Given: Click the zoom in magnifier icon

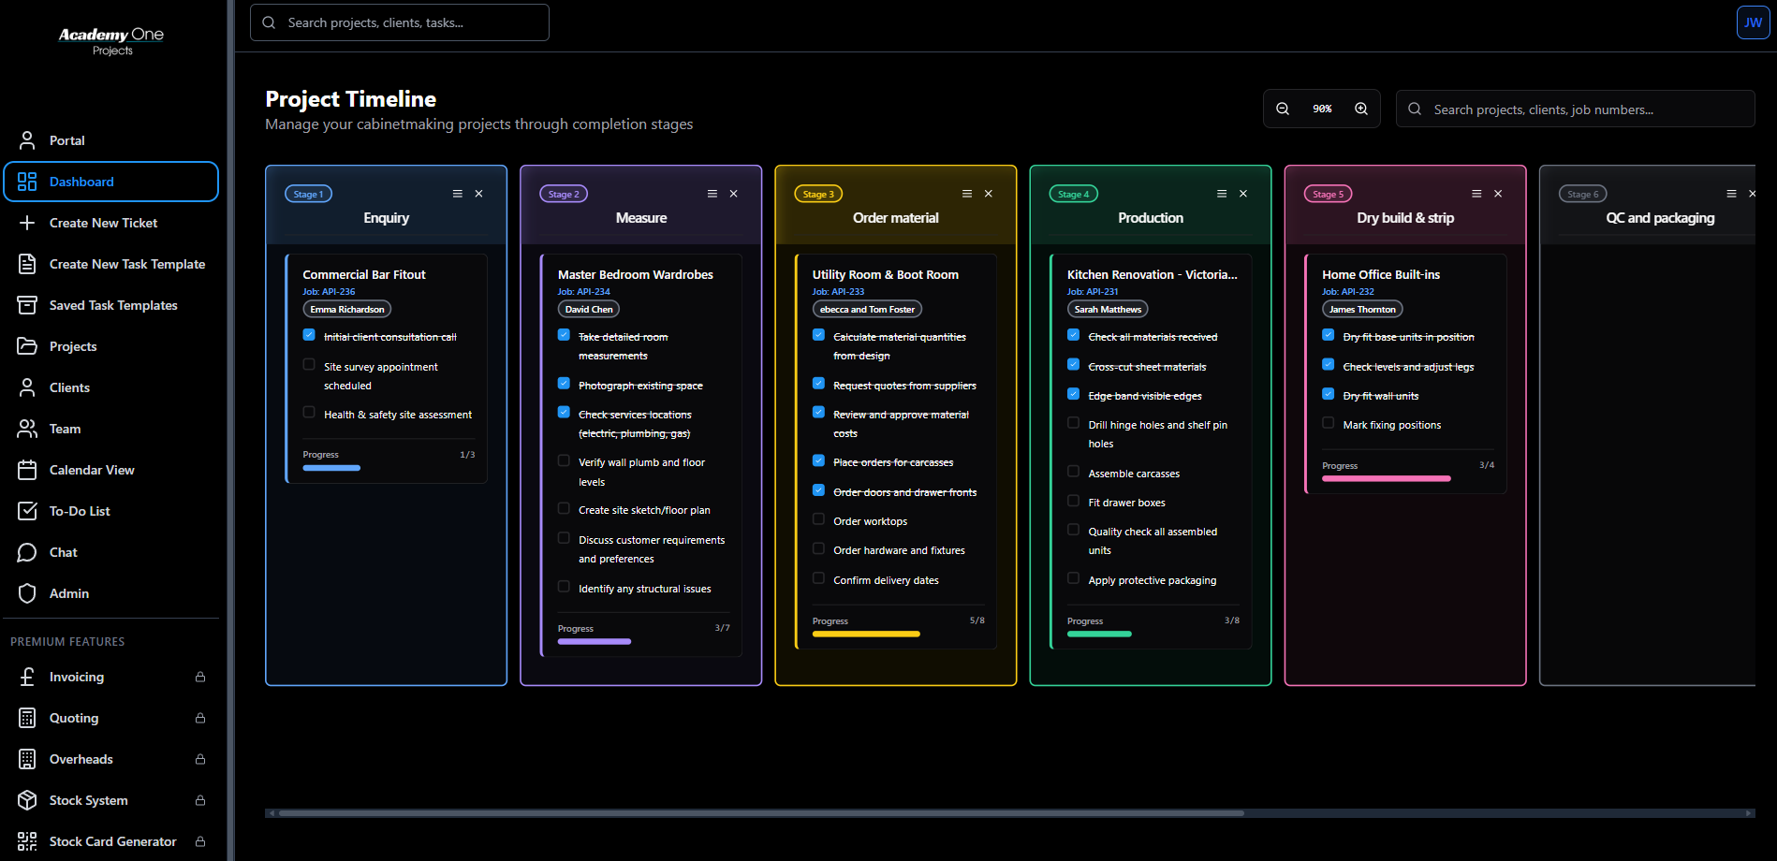Looking at the screenshot, I should pos(1361,109).
